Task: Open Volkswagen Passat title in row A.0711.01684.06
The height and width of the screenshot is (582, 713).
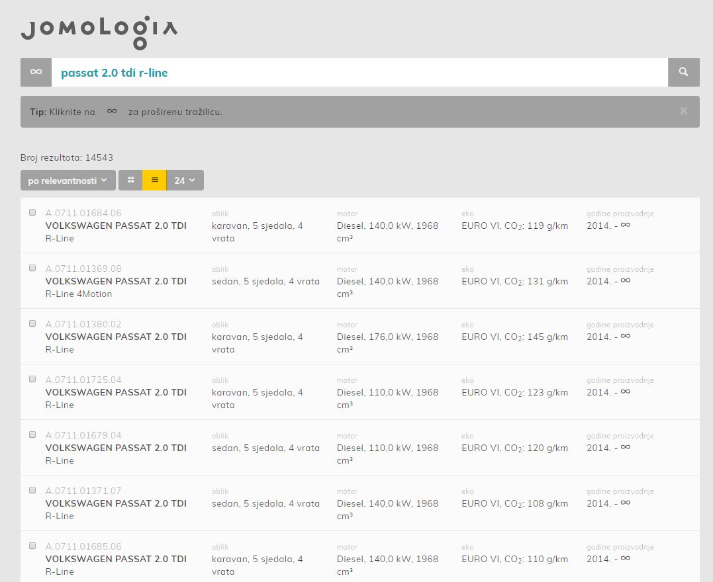Action: (116, 226)
